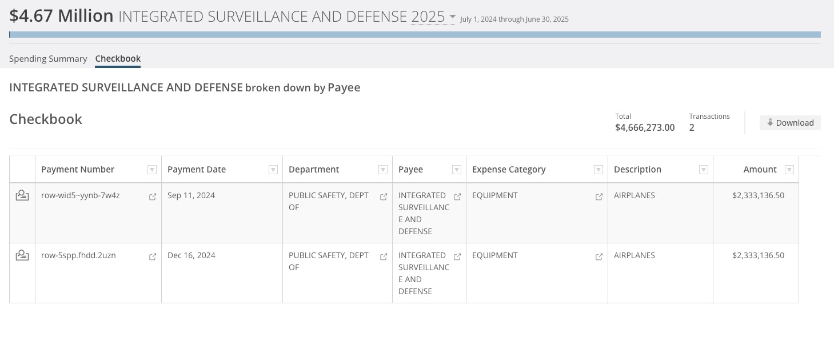Screen dimensions: 834x345
Task: Click the blue spending progress bar
Action: click(415, 35)
